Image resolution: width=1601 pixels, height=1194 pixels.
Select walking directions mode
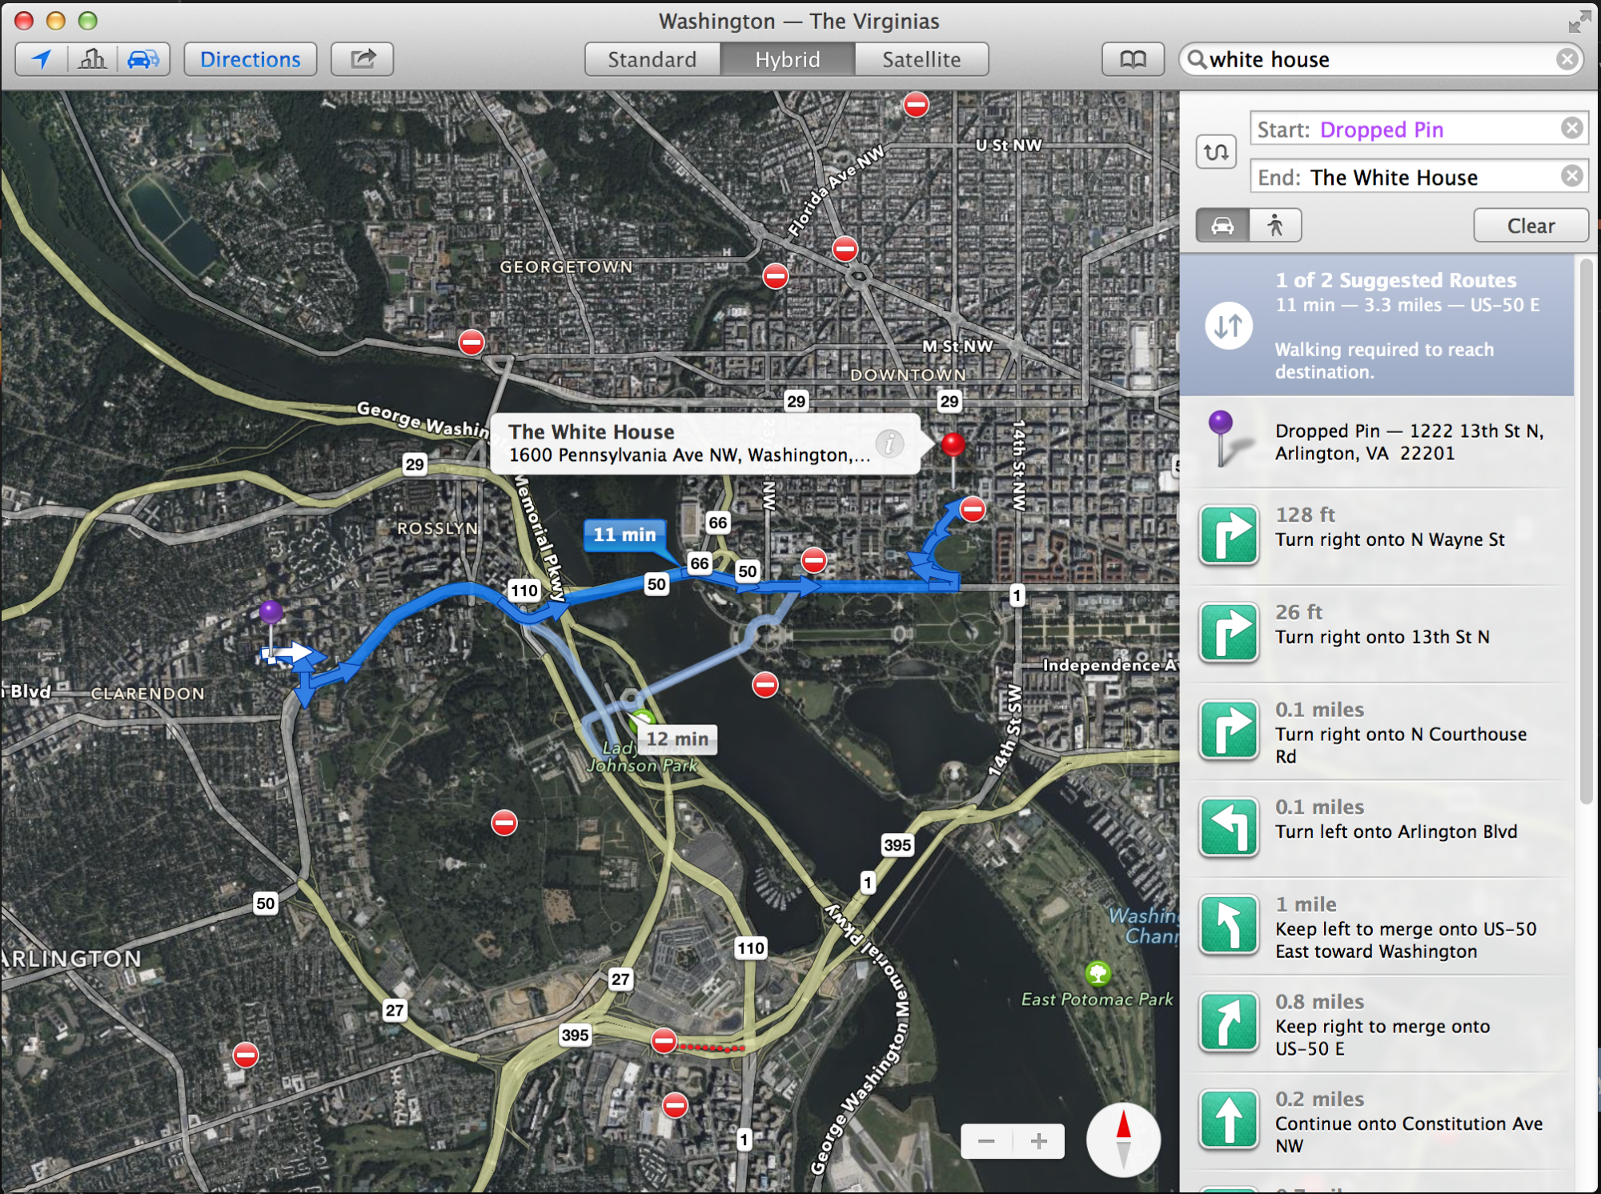(1275, 226)
